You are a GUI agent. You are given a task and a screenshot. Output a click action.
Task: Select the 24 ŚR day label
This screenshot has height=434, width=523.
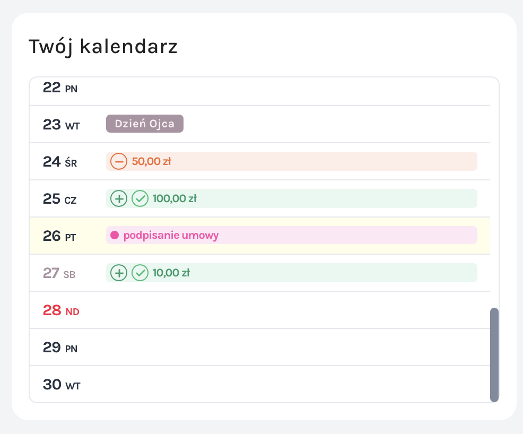point(60,162)
